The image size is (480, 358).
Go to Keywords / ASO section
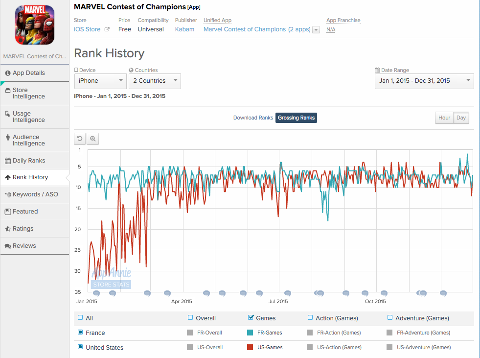35,194
